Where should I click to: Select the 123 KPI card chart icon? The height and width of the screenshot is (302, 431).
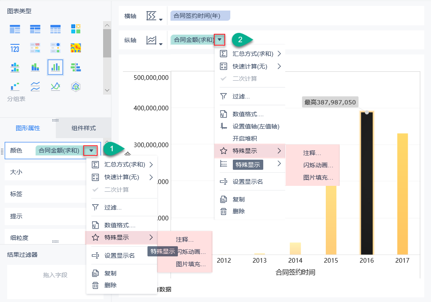point(15,48)
